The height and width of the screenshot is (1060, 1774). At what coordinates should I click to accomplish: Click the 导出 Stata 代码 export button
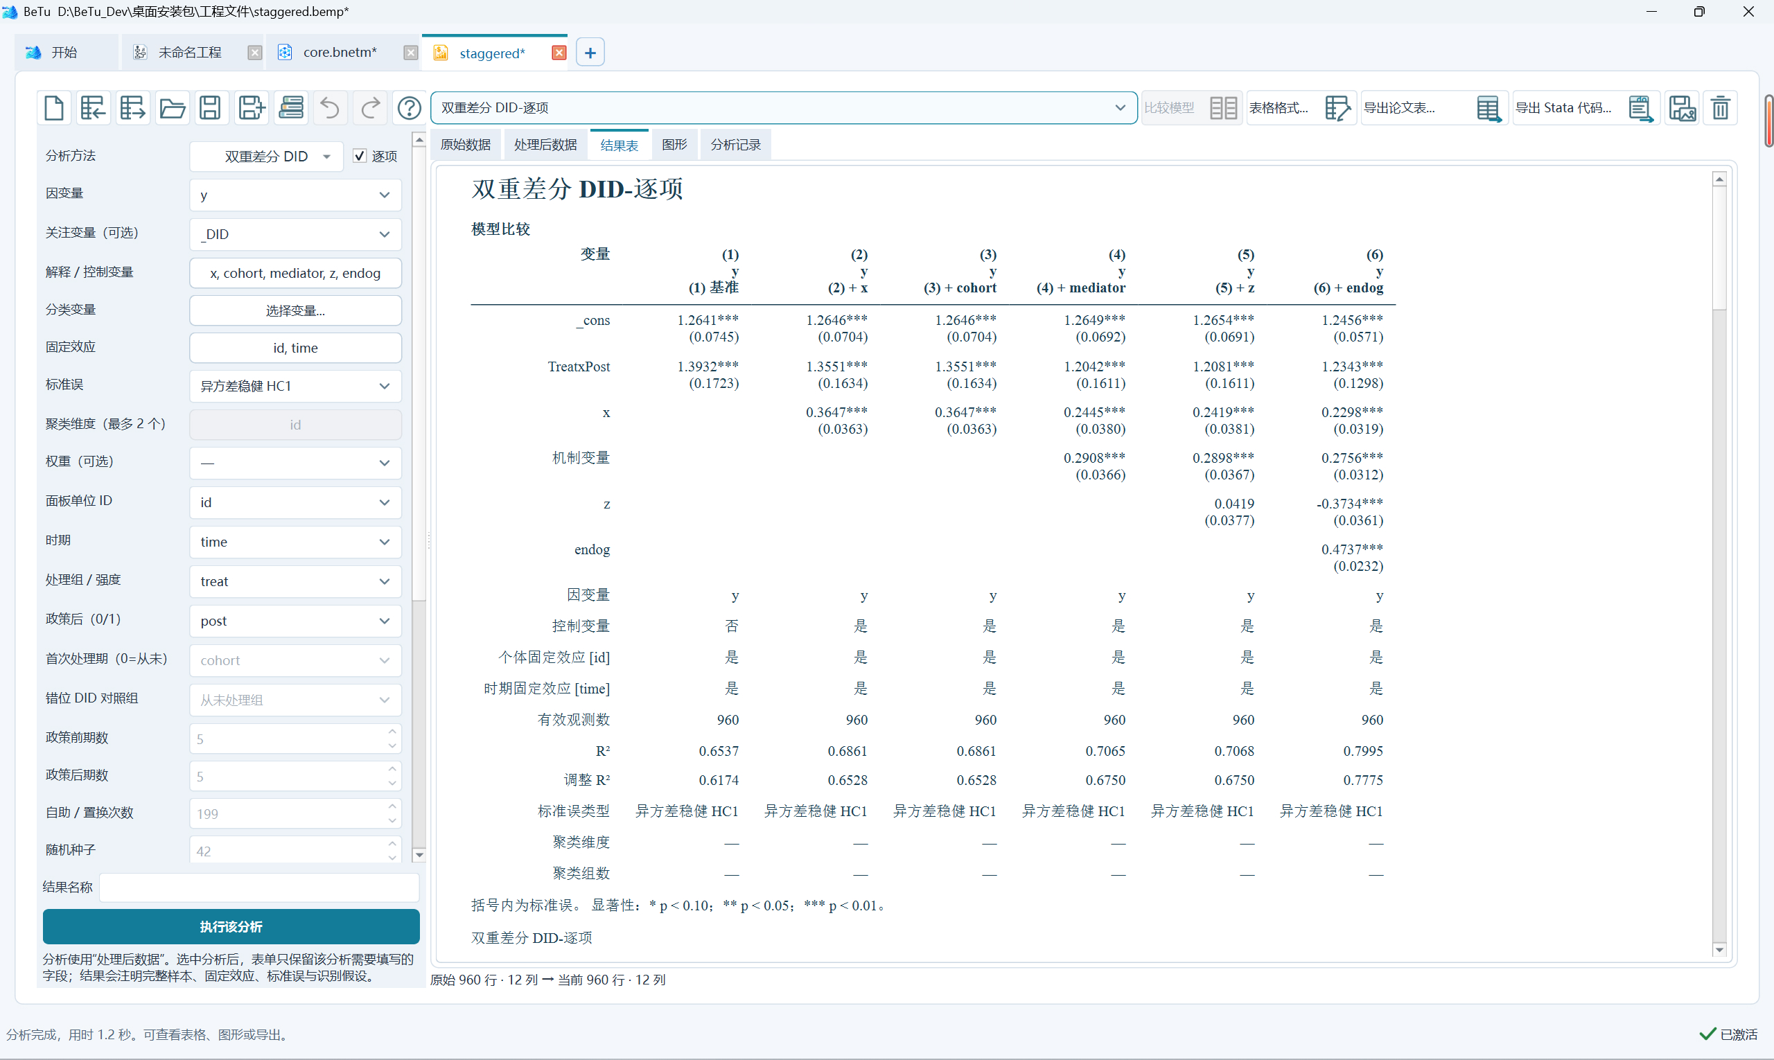tap(1586, 108)
